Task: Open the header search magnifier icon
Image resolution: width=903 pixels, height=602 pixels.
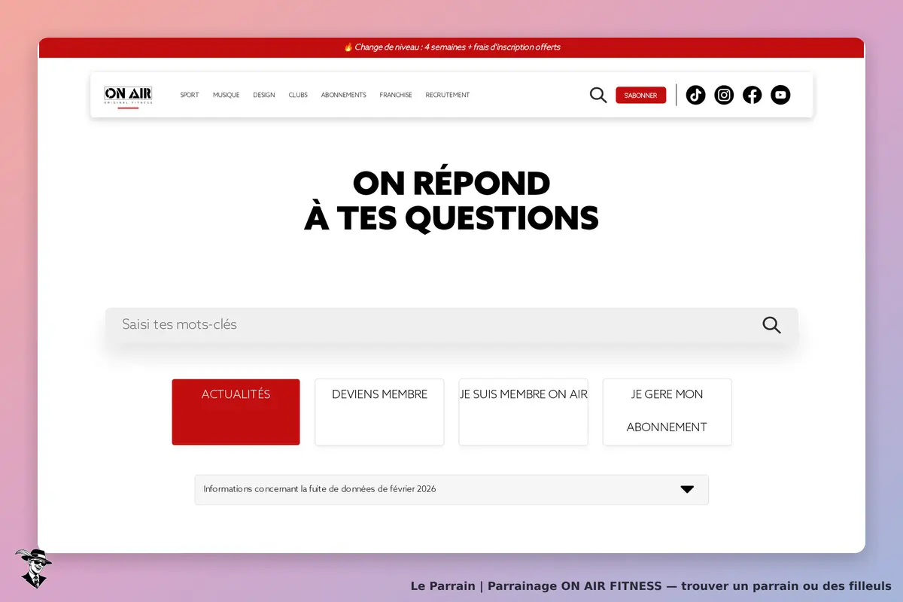Action: [598, 95]
